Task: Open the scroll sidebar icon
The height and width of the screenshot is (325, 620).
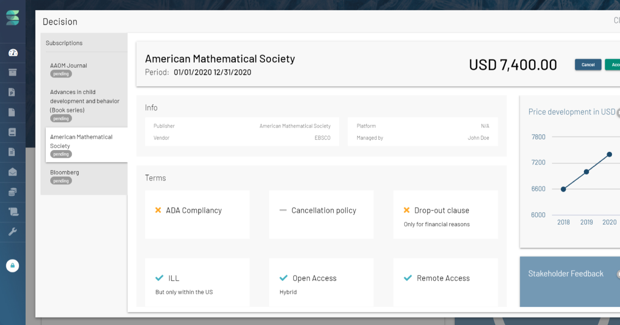Action: [x=13, y=212]
